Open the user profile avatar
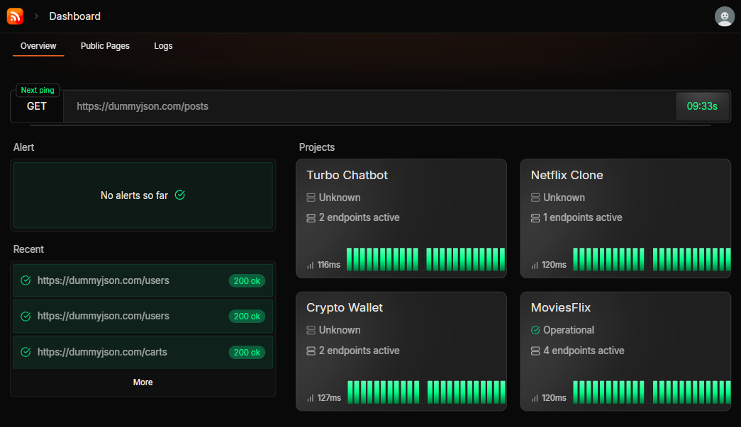This screenshot has width=741, height=427. pos(724,16)
